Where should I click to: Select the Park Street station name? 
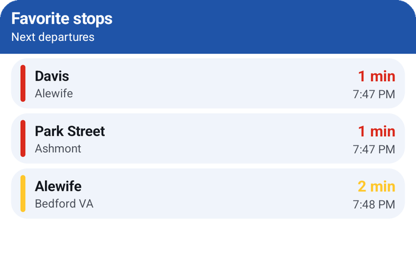70,131
